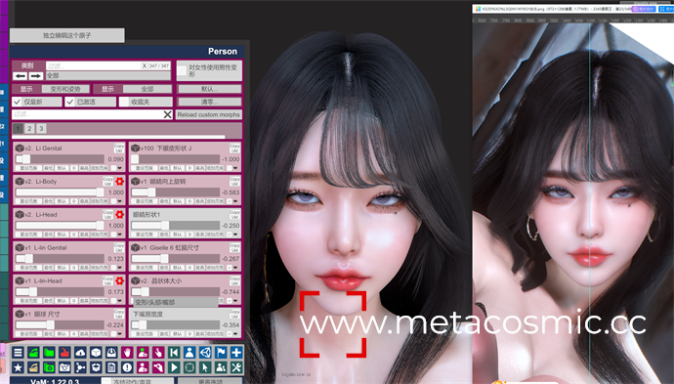Open the hamburger main menu icon

[18, 353]
